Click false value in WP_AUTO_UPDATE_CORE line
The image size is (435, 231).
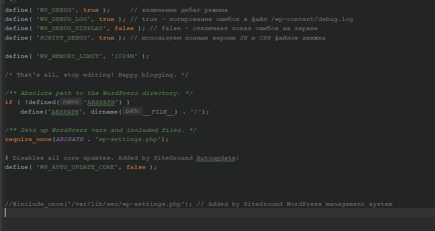tap(136, 167)
